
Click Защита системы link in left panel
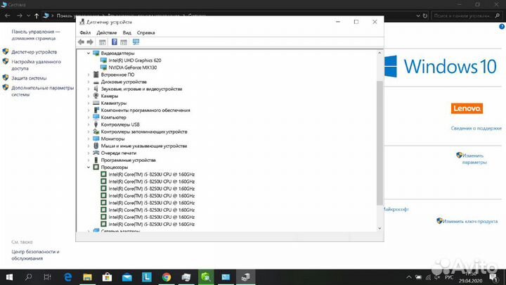click(x=29, y=78)
